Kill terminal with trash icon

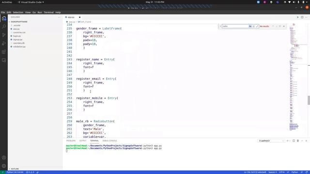point(298,141)
